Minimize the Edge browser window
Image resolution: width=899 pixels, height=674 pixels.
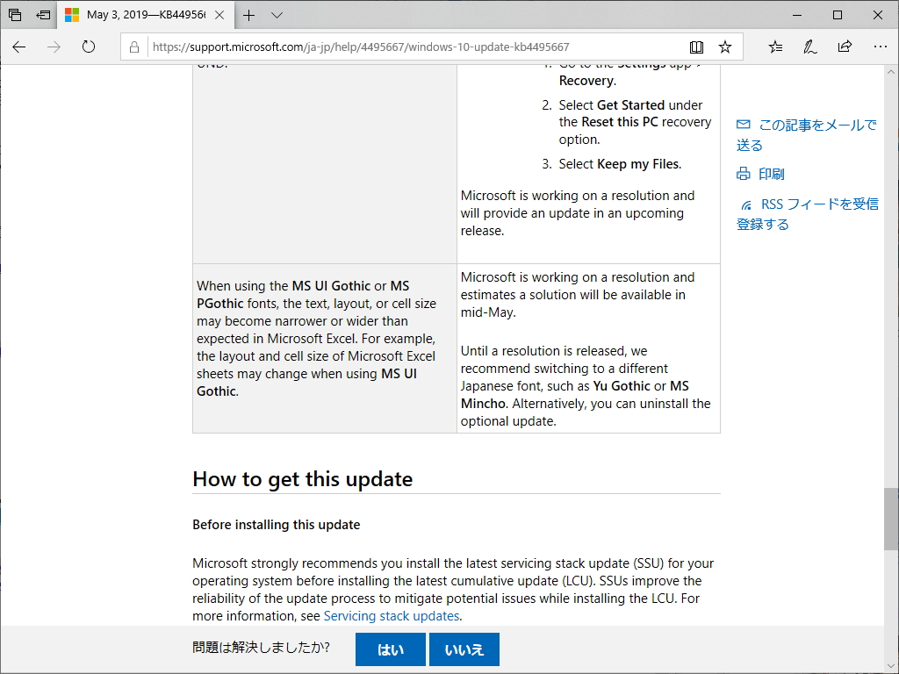797,16
